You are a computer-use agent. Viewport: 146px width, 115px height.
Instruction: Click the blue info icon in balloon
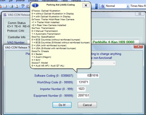[x=35, y=5]
